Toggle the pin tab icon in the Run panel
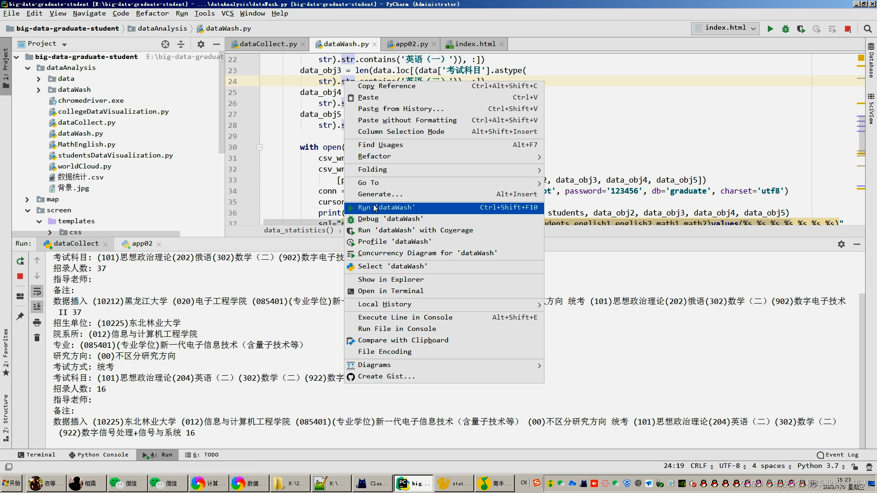This screenshot has width=877, height=493. (x=20, y=316)
